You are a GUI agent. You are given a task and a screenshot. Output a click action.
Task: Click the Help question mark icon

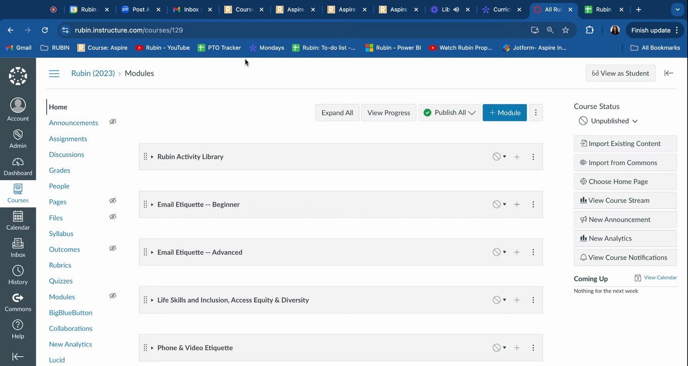18,325
